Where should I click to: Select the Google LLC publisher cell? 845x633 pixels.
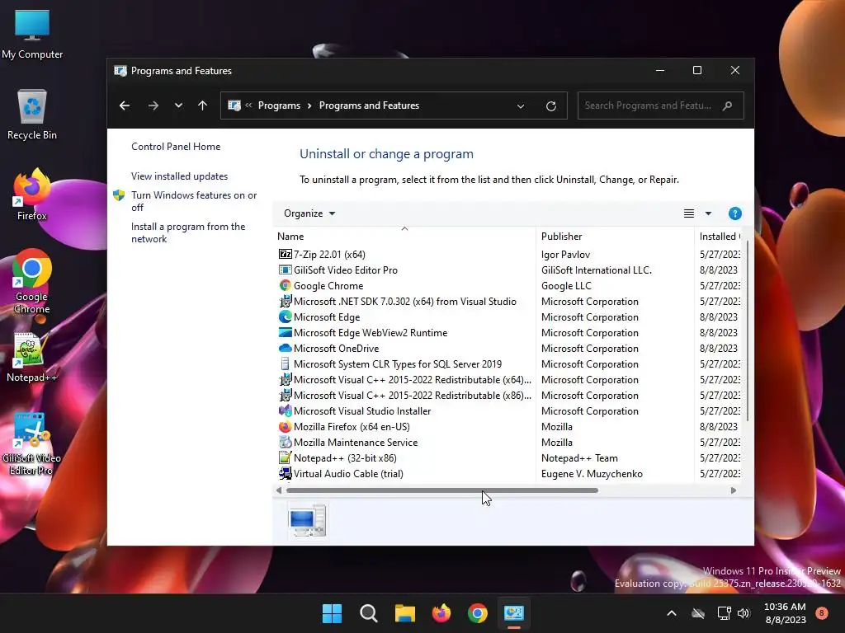[566, 285]
